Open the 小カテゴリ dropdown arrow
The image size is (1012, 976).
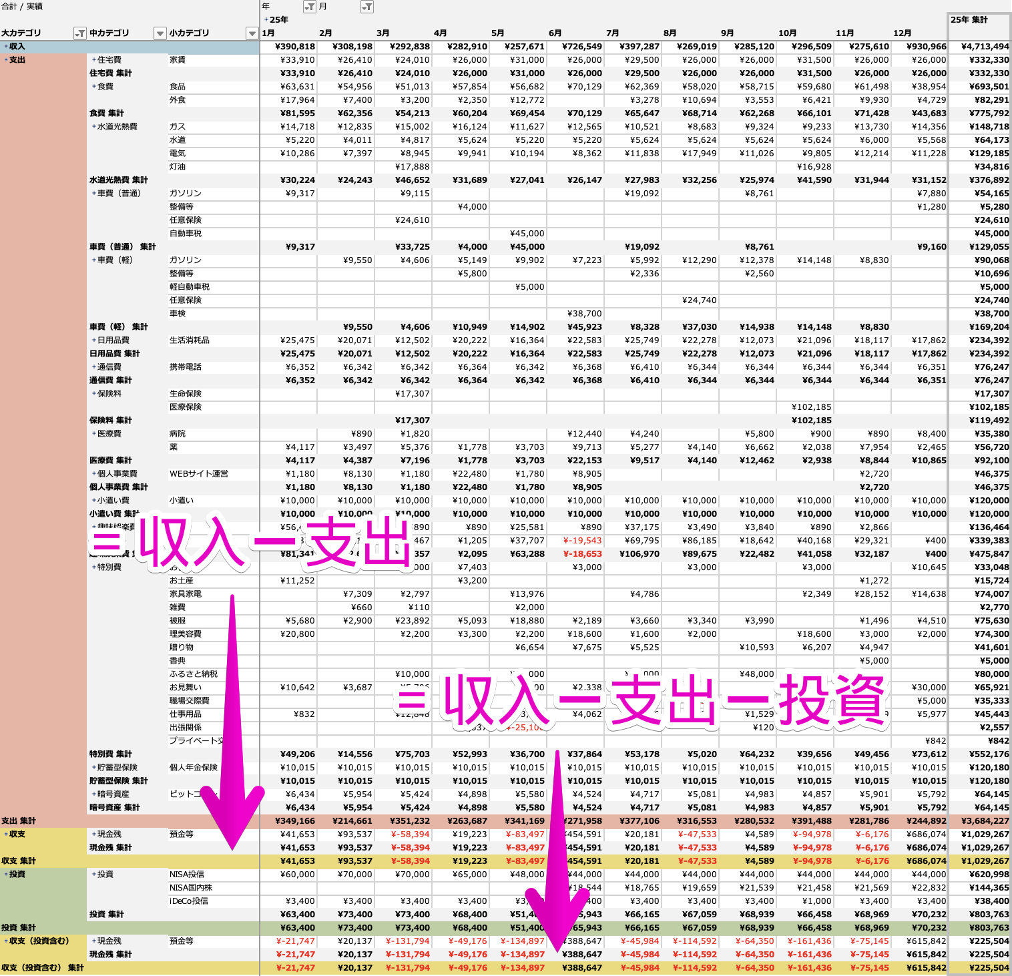(252, 33)
